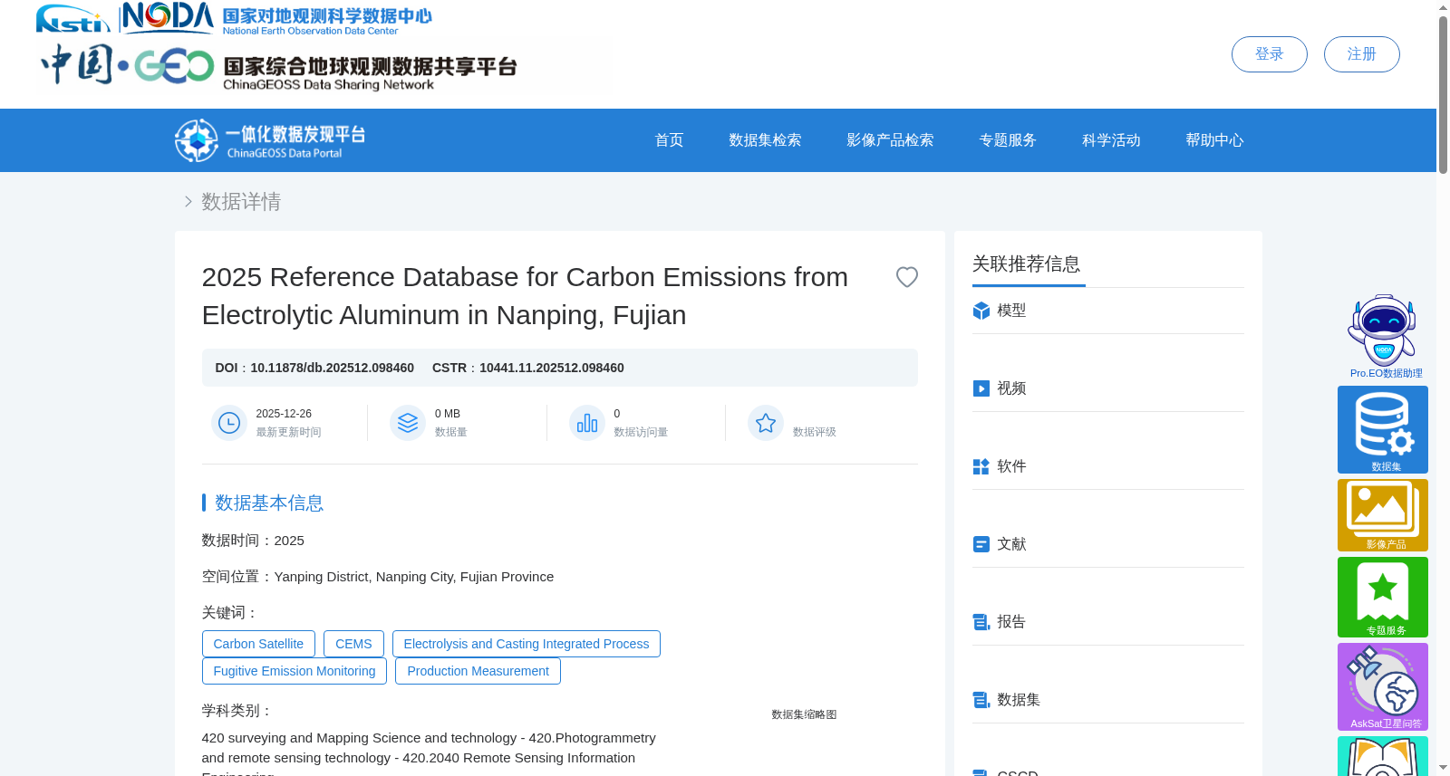Click the 数据基本信息 section heading
The width and height of the screenshot is (1450, 776).
pyautogui.click(x=269, y=503)
